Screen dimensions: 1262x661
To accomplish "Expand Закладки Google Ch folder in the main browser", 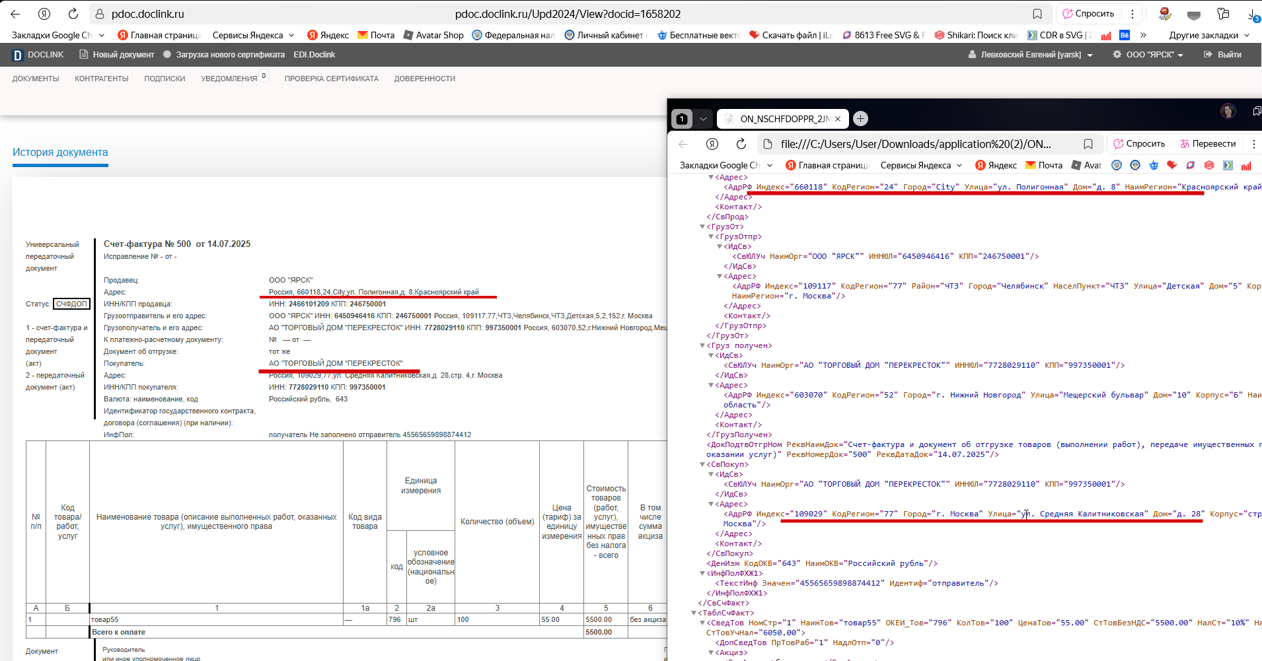I will (x=58, y=35).
